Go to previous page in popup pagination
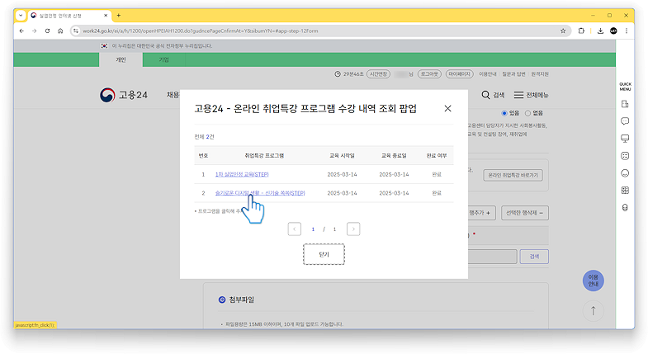 tap(294, 229)
